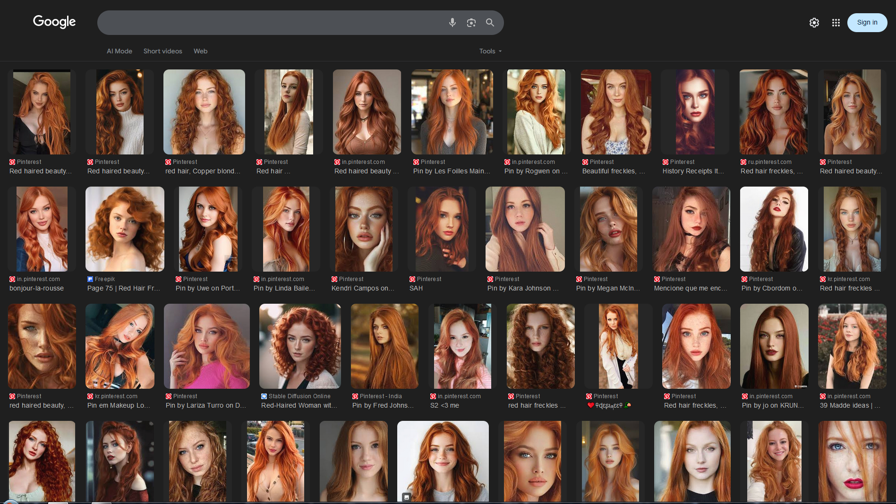This screenshot has height=504, width=896.
Task: Open the image above 'Pin by Cbordom o...'
Action: (x=774, y=229)
